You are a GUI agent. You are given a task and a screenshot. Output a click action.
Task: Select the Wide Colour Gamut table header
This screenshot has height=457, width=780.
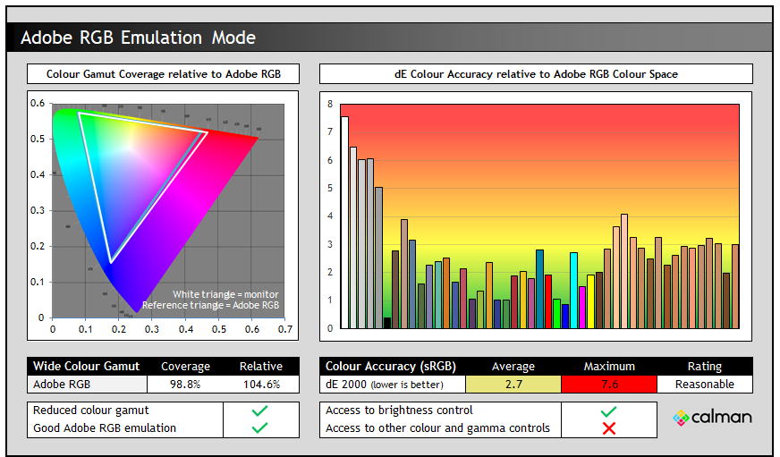pos(87,366)
